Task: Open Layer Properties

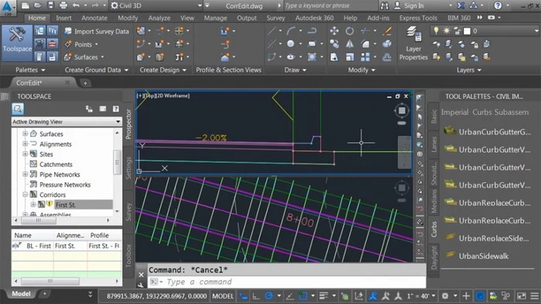Action: (413, 43)
